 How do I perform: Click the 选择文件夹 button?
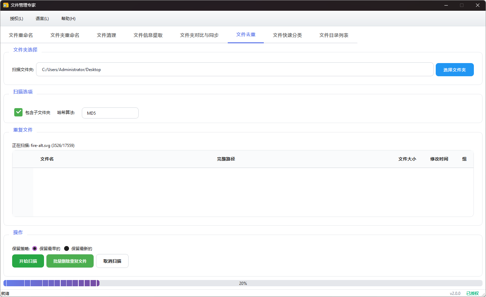click(x=454, y=69)
